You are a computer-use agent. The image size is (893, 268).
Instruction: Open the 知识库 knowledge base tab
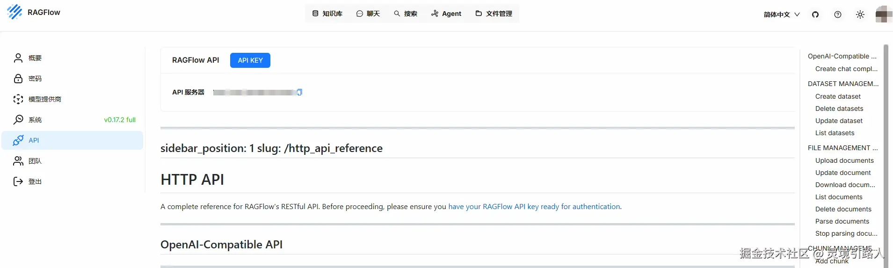pos(327,14)
